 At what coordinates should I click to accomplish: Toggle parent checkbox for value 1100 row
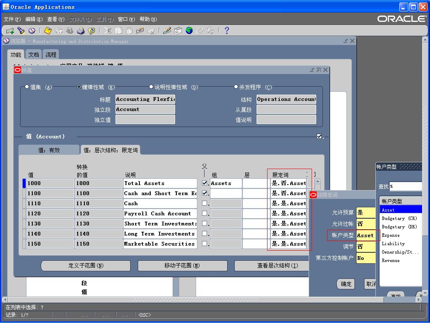click(205, 193)
